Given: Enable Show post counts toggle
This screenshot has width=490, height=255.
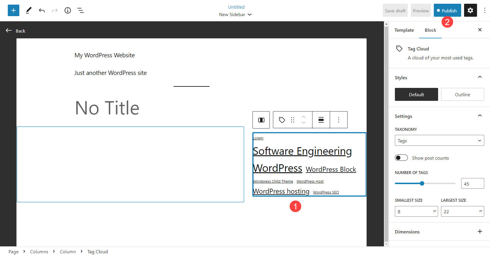Looking at the screenshot, I should click(x=401, y=158).
